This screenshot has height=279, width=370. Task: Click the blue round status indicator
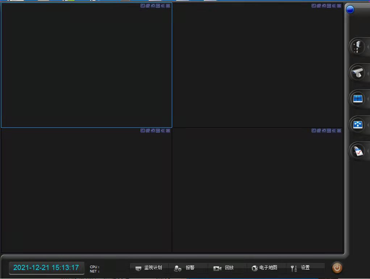pos(350,10)
